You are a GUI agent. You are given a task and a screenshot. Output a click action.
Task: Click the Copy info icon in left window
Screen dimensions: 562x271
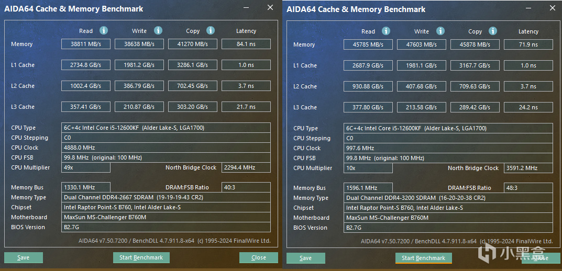[211, 30]
